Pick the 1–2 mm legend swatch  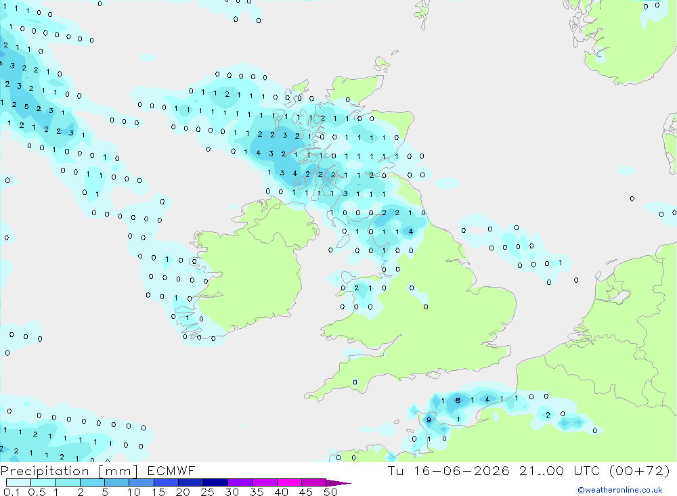tap(68, 482)
